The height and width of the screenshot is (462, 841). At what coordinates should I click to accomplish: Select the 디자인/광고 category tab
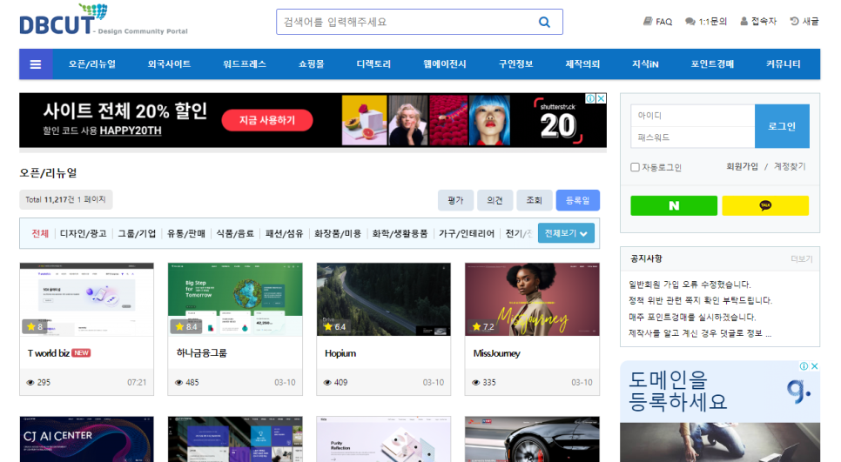click(x=83, y=234)
